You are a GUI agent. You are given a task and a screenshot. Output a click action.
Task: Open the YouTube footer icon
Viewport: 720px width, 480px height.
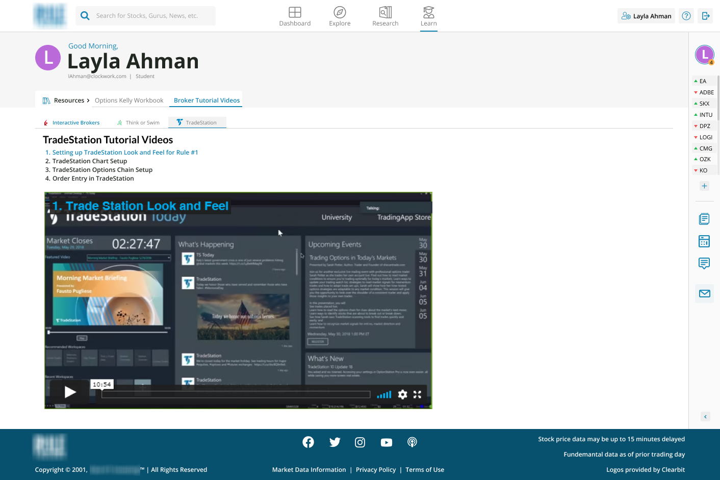387,442
